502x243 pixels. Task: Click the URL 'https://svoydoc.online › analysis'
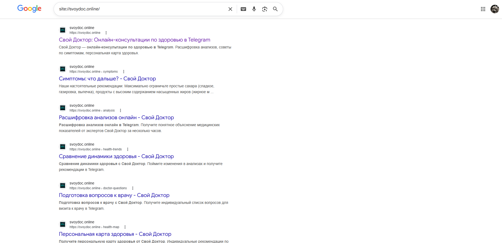[92, 110]
